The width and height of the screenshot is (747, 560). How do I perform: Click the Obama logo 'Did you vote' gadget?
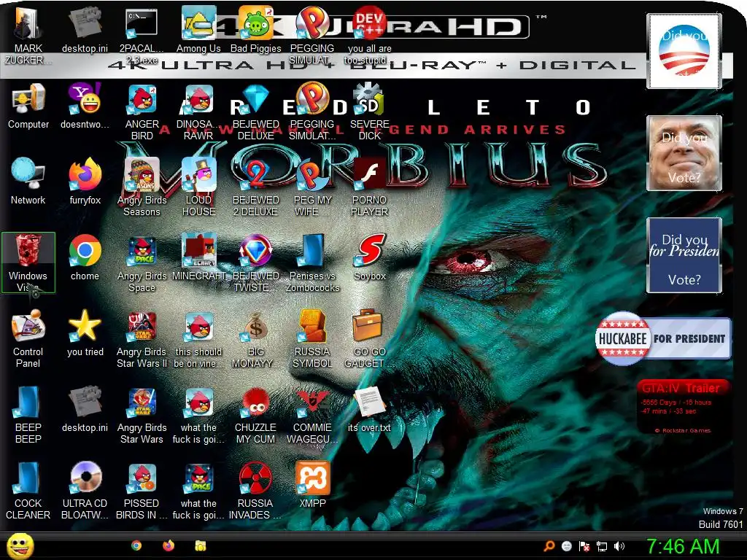click(x=684, y=51)
